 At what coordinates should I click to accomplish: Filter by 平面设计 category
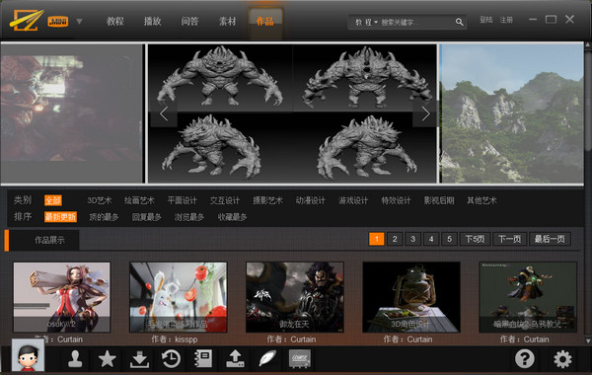tap(182, 200)
